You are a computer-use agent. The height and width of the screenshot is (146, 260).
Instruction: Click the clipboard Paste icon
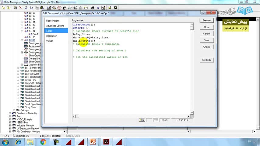[42, 8]
